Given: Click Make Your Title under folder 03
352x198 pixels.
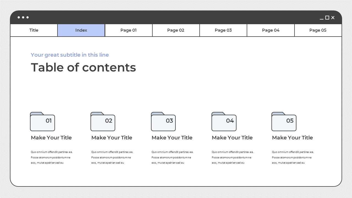Looking at the screenshot, I should point(172,137).
